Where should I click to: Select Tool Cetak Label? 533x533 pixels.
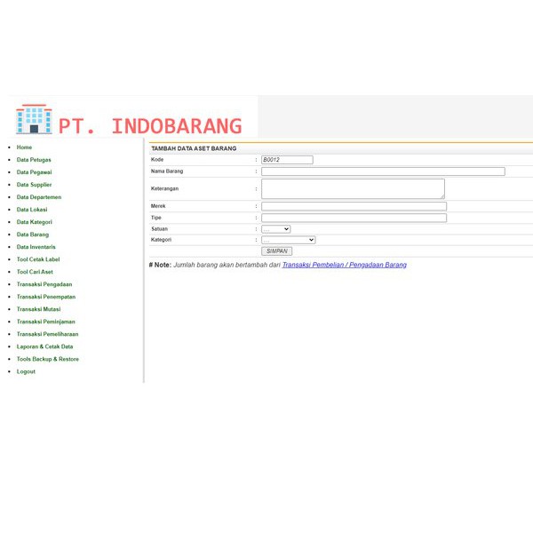point(38,259)
